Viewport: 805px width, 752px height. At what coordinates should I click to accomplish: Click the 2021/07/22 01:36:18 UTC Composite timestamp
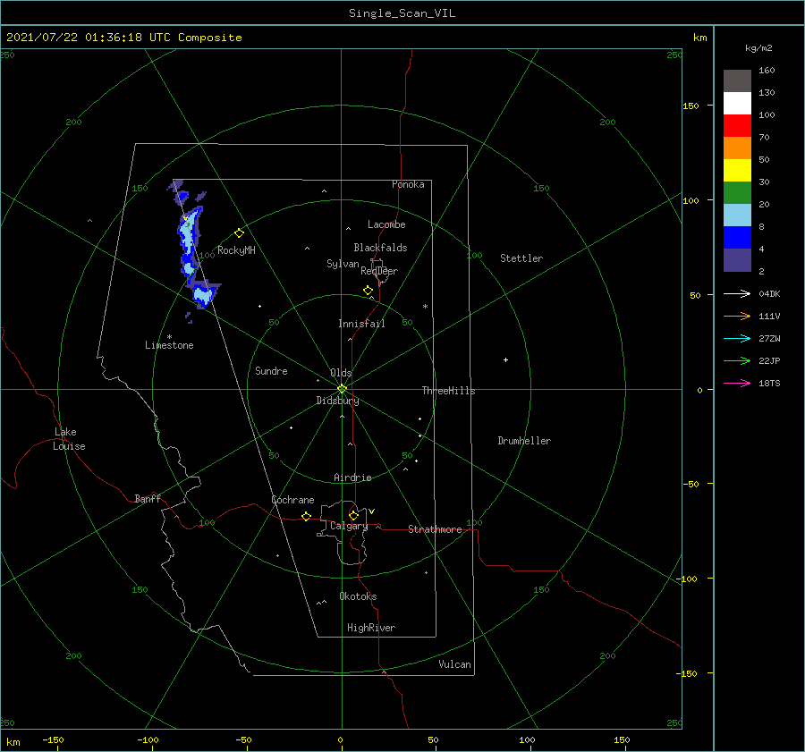123,38
